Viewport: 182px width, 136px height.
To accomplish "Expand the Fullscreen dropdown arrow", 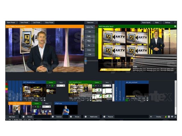I will [x=97, y=22].
